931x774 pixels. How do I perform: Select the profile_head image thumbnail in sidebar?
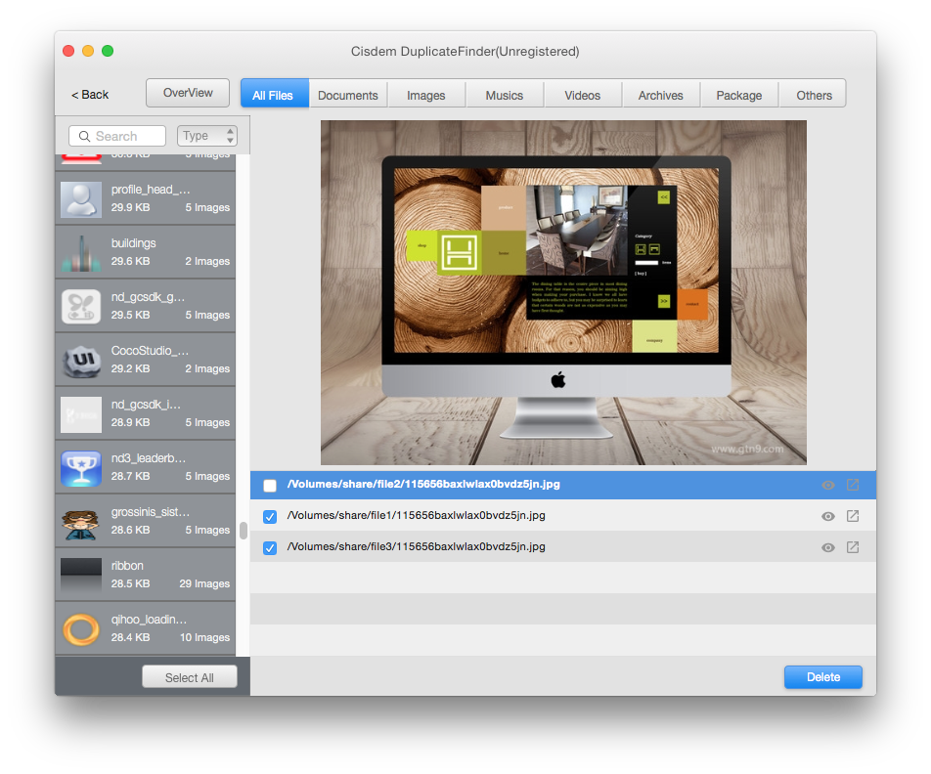pyautogui.click(x=80, y=199)
